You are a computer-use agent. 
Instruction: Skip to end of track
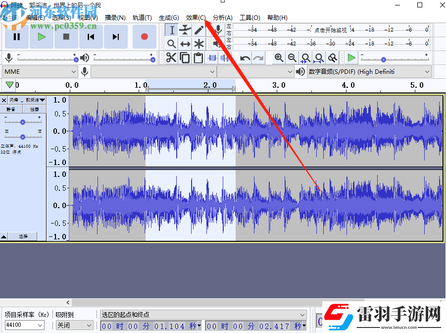click(116, 37)
